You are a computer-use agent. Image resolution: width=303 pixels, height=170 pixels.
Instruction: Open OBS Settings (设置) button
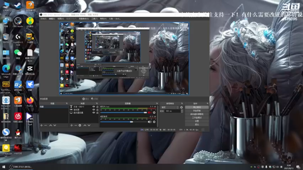point(197,121)
